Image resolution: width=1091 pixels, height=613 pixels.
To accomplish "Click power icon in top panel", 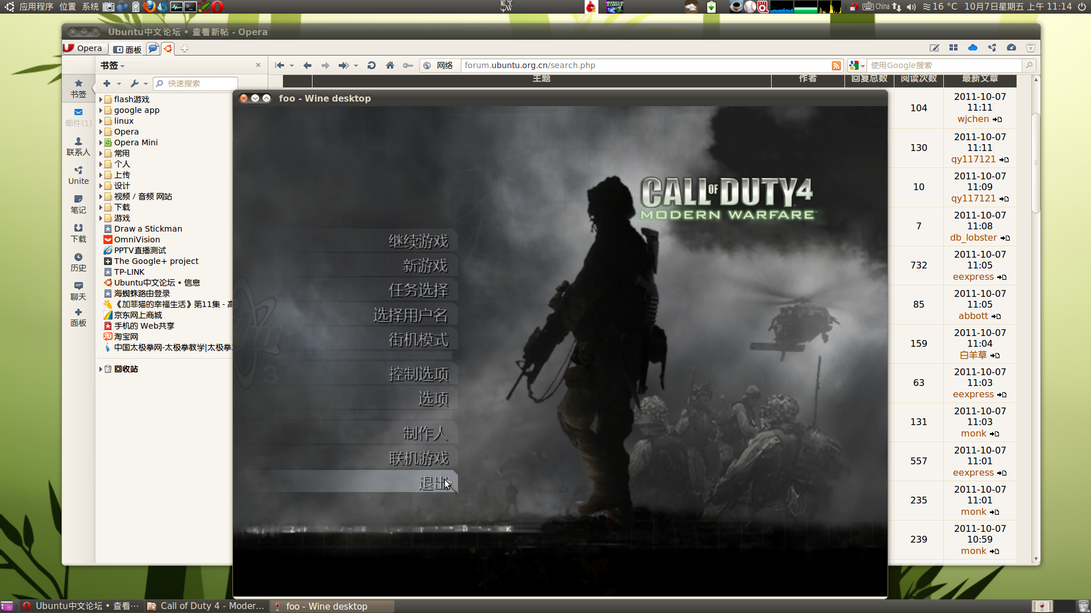I will pyautogui.click(x=1082, y=7).
